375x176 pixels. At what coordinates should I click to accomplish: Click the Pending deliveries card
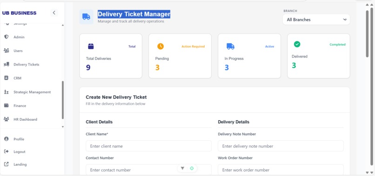click(x=180, y=56)
